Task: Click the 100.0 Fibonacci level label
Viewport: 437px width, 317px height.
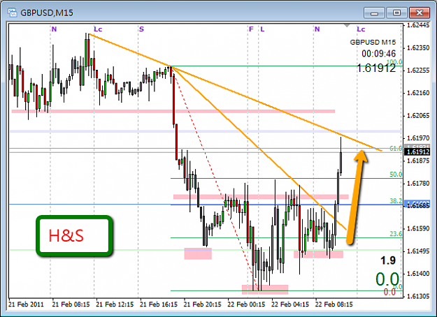Action: (x=394, y=61)
